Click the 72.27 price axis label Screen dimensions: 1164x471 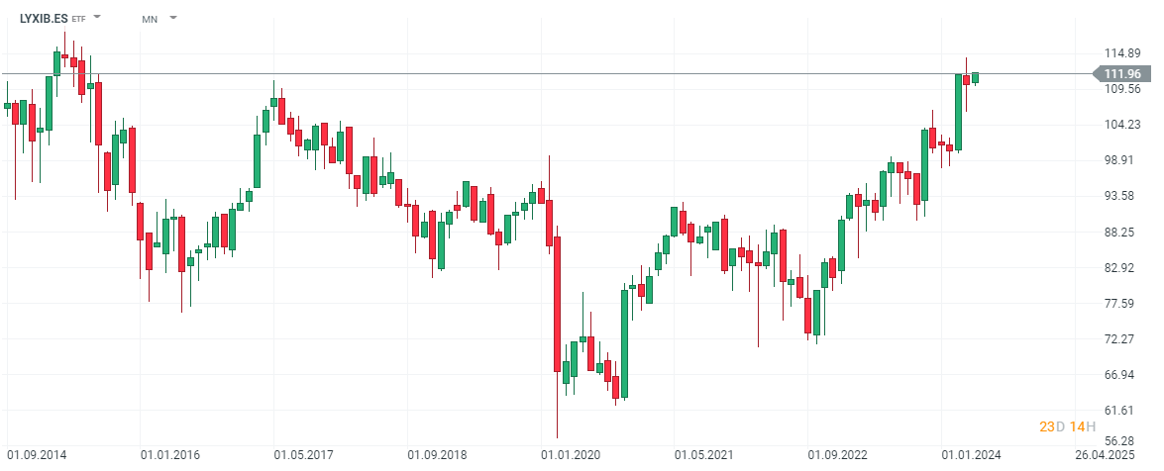click(x=1122, y=339)
